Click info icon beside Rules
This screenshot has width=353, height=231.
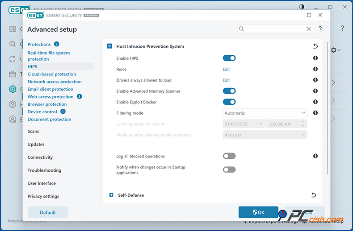pos(315,69)
